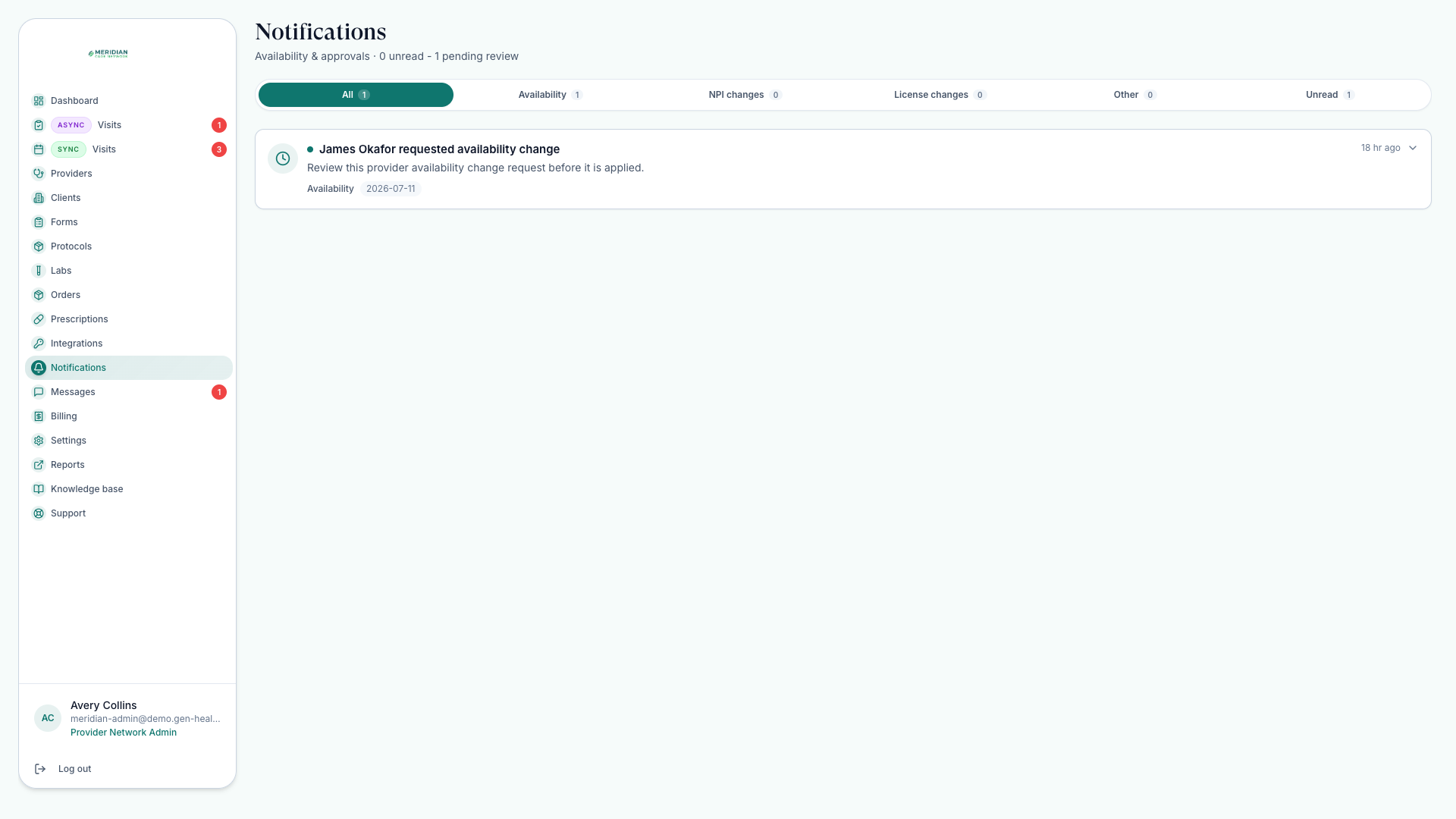Open the Prescriptions section

(129, 319)
